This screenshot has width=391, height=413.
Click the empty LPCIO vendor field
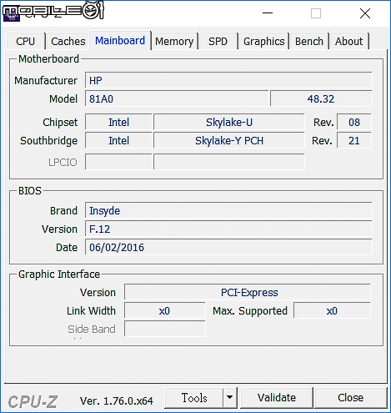(118, 162)
